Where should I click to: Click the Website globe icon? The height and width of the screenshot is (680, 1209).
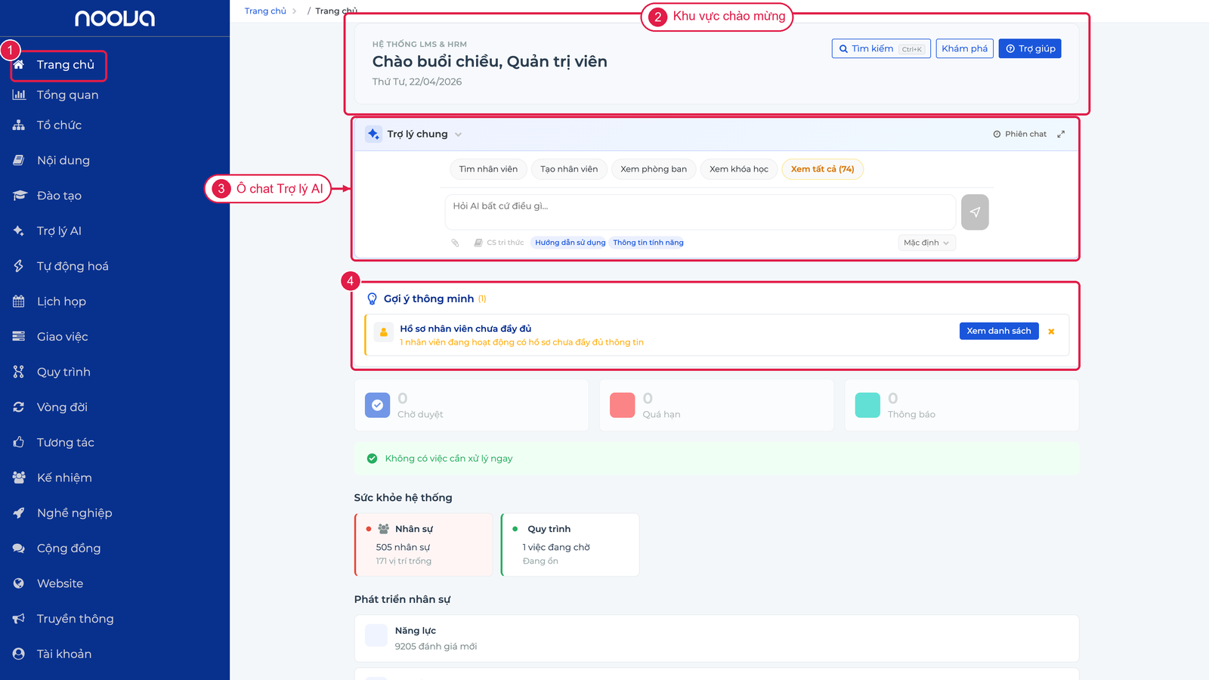click(19, 583)
